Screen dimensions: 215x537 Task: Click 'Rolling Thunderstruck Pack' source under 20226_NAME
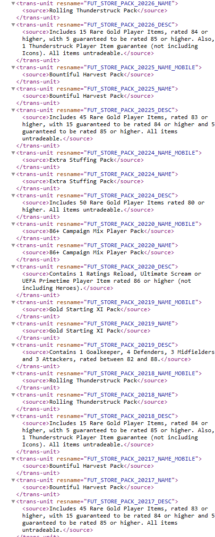93,10
